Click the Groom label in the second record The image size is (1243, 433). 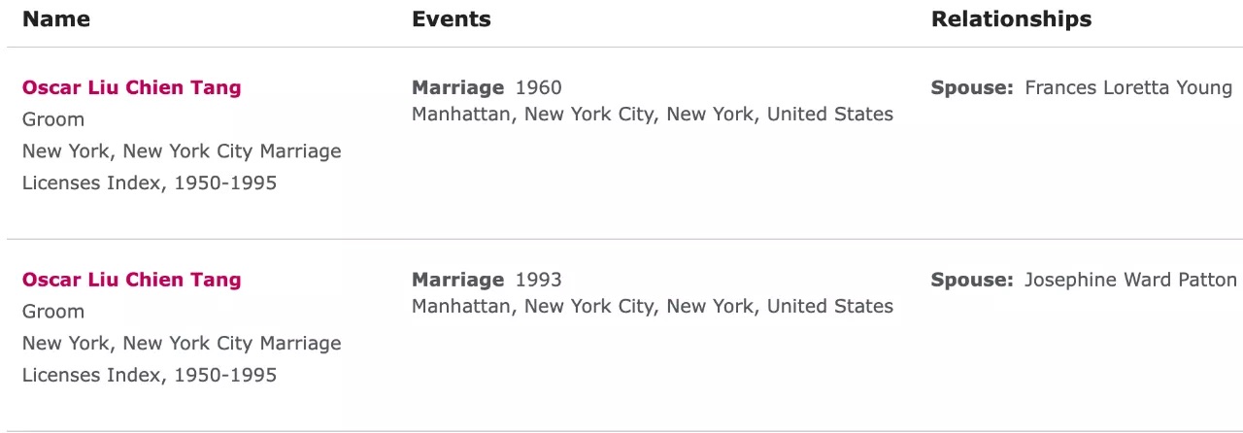(53, 312)
